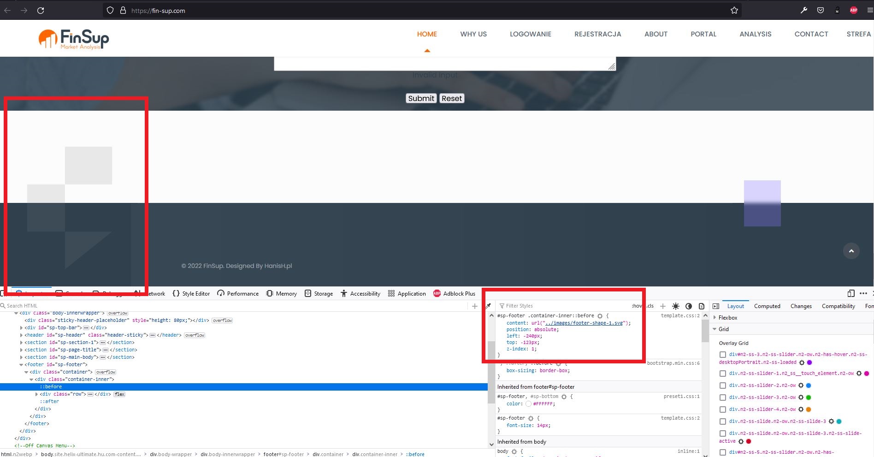Tick overlay grid for div.n2-ss-slider-4.n2-ow

(723, 410)
